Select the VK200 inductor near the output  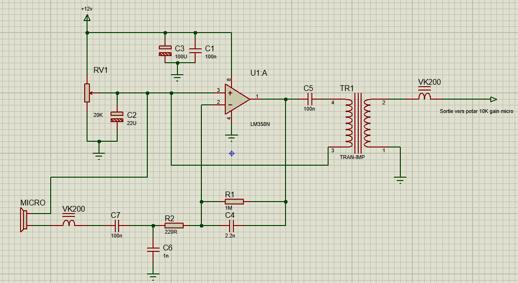point(424,97)
